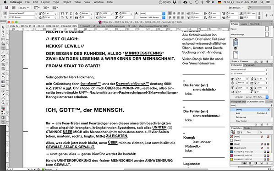The width and height of the screenshot is (274, 171).
Task: Click the Fill and Stroke swap box in toolbox
Action: pyautogui.click(x=3, y=108)
